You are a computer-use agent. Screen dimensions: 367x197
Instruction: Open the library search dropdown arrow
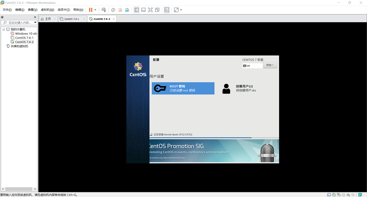(35, 23)
